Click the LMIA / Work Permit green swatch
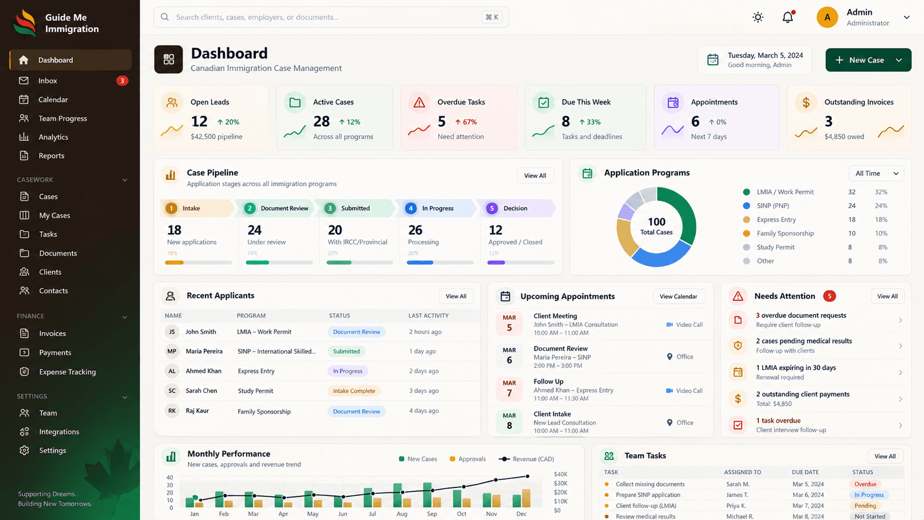 [747, 192]
